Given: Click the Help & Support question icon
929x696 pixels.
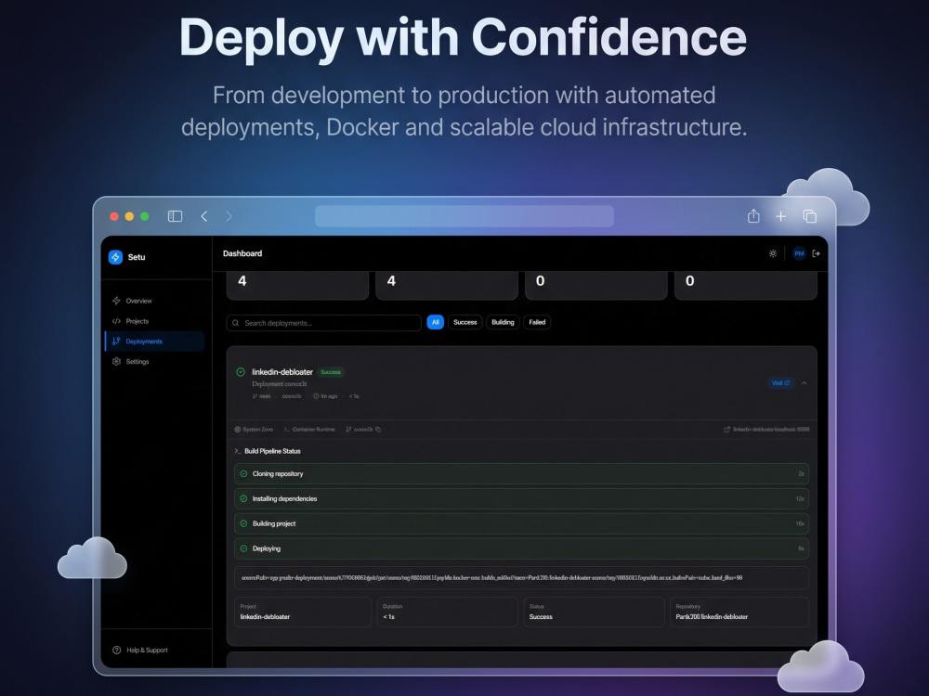Looking at the screenshot, I should click(x=116, y=650).
